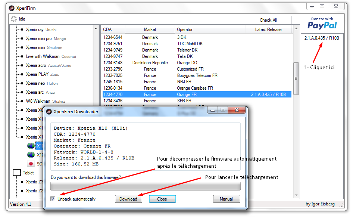Sort by the Operator column header
The image size is (353, 217).
pos(210,30)
